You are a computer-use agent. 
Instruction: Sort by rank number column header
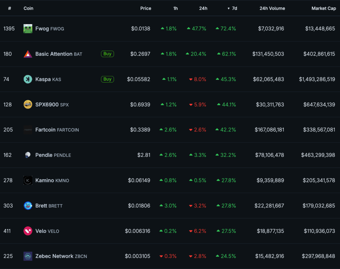pyautogui.click(x=10, y=8)
